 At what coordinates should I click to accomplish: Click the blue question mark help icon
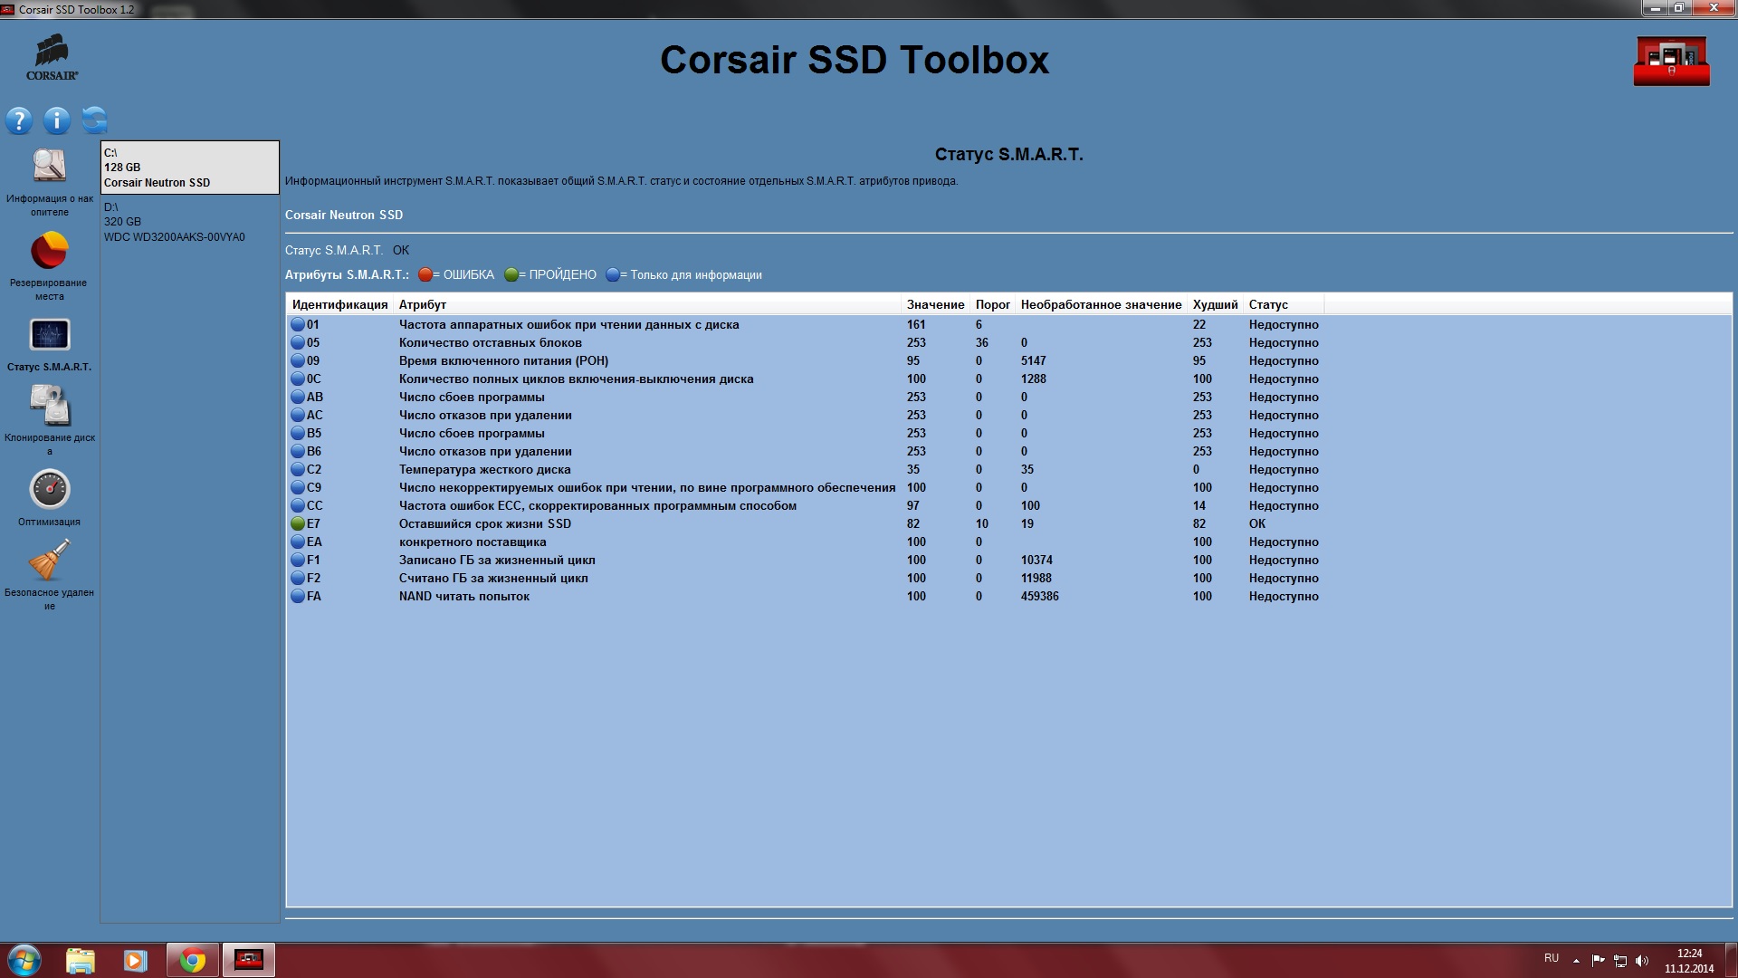[19, 120]
